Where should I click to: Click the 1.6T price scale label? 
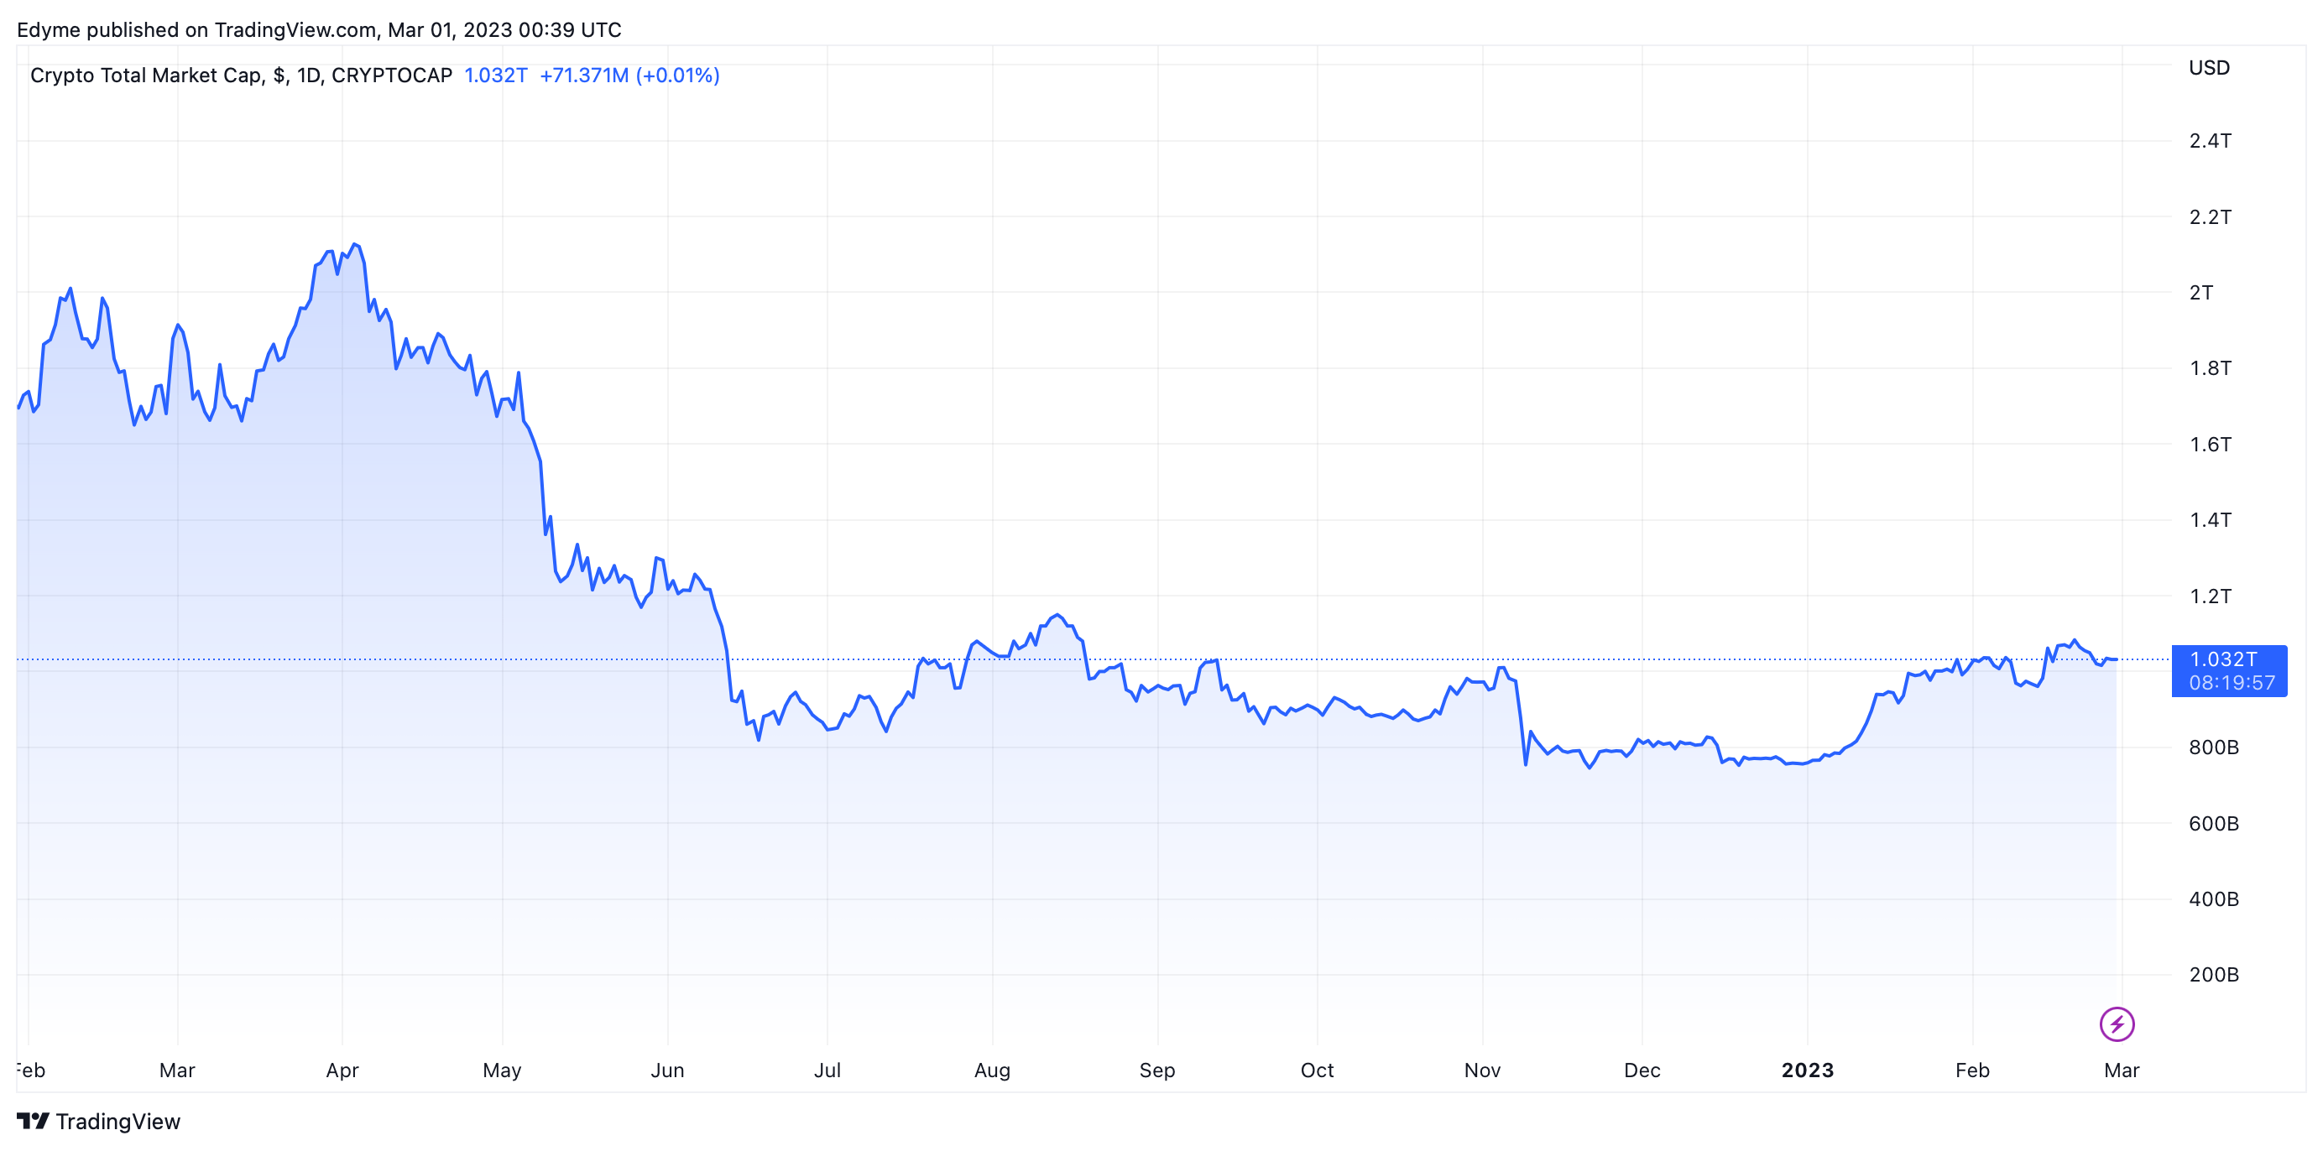2210,445
